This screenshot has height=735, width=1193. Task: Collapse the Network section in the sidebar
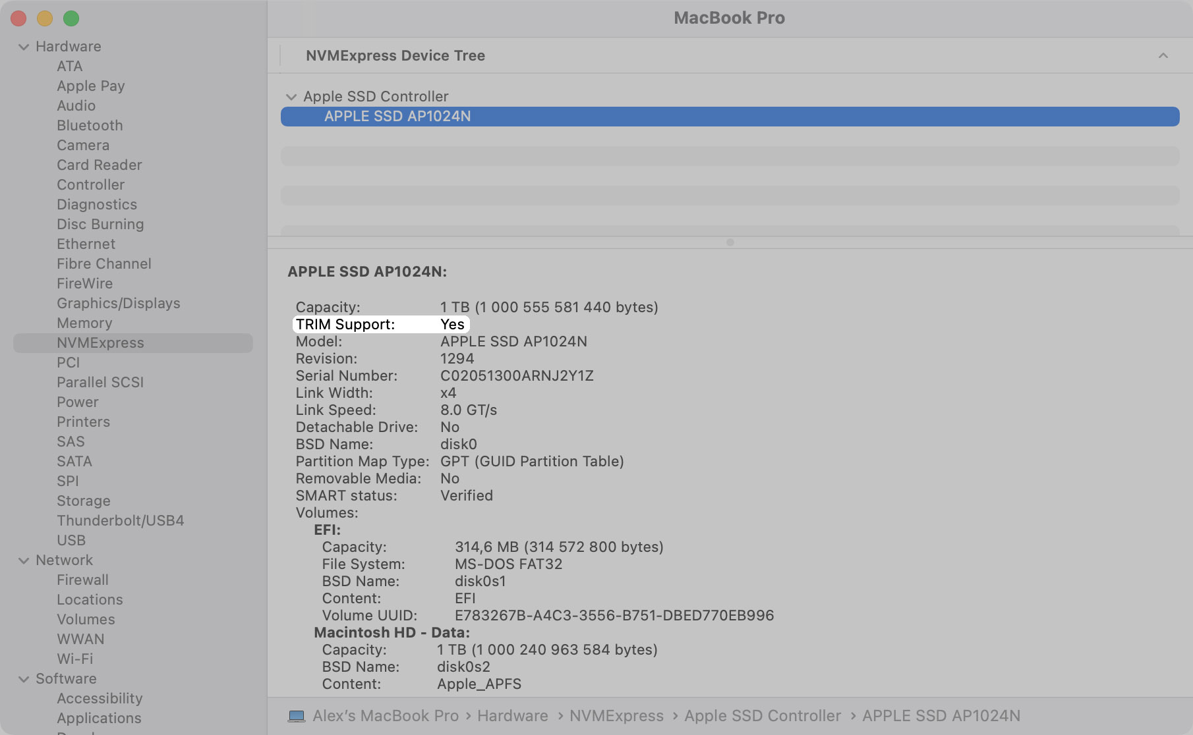23,560
